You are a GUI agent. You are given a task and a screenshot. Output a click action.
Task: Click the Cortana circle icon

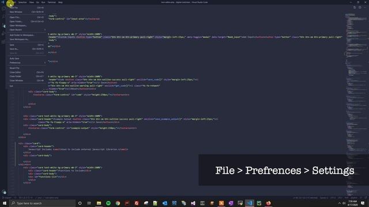point(80,203)
